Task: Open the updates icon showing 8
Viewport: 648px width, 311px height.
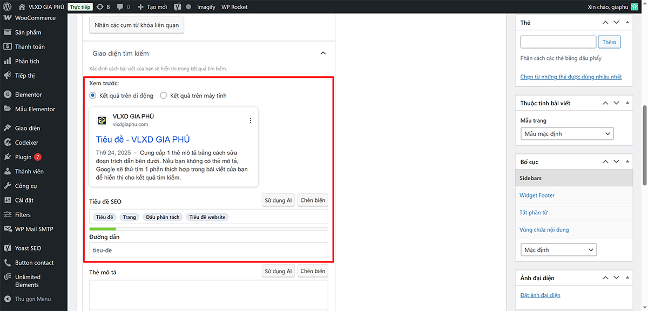Action: tap(100, 7)
